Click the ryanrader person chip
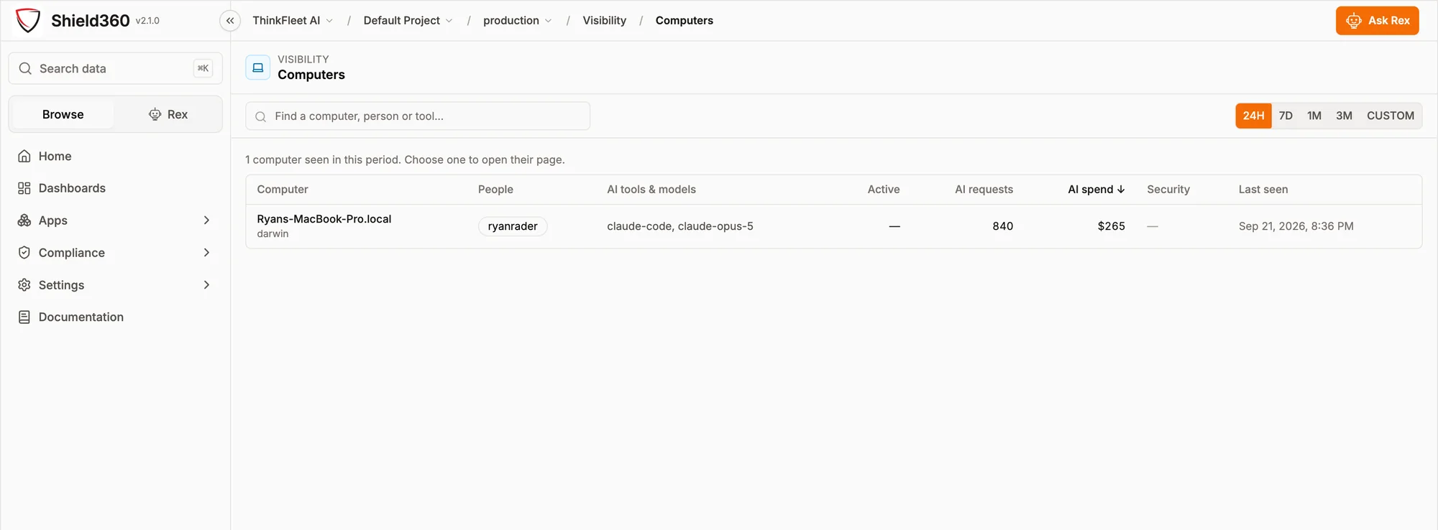Viewport: 1438px width, 530px height. click(x=513, y=226)
